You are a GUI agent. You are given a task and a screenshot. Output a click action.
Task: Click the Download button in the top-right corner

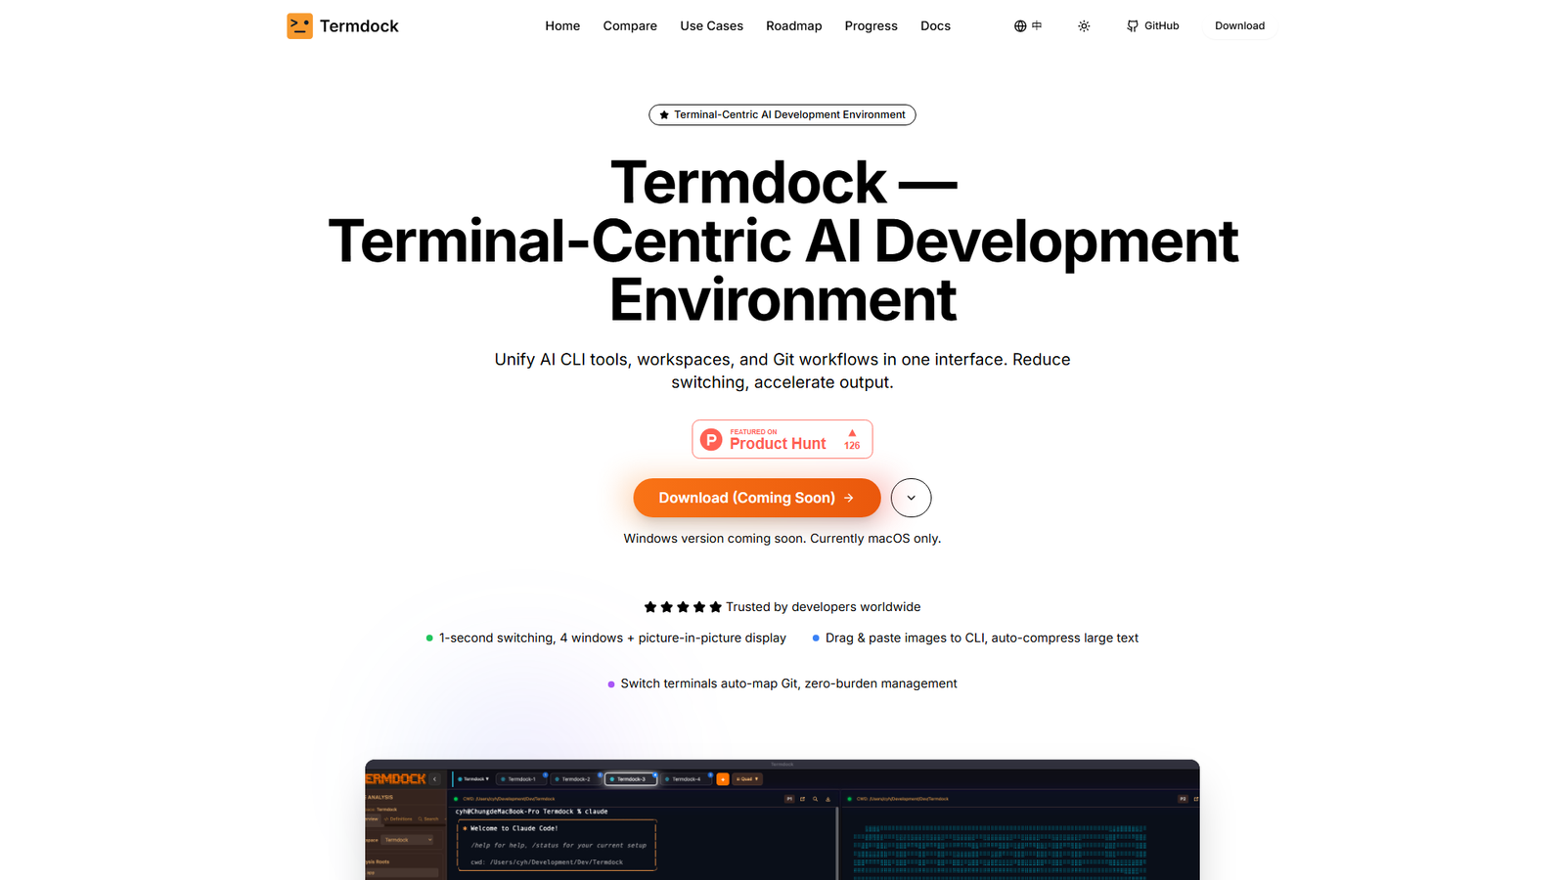pyautogui.click(x=1239, y=25)
